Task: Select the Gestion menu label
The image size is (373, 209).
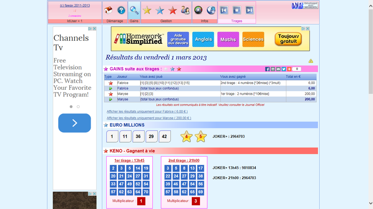Action: 166,21
